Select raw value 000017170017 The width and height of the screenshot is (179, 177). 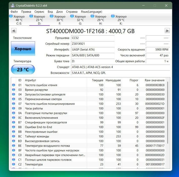tap(155, 146)
